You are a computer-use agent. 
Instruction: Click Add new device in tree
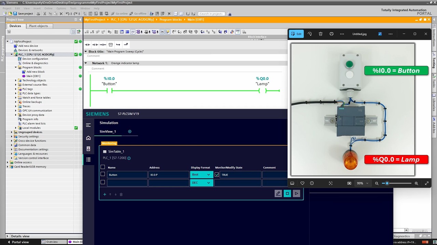click(28, 46)
